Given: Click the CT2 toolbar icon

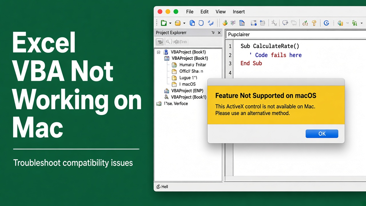Looking at the screenshot, I should (305, 23).
